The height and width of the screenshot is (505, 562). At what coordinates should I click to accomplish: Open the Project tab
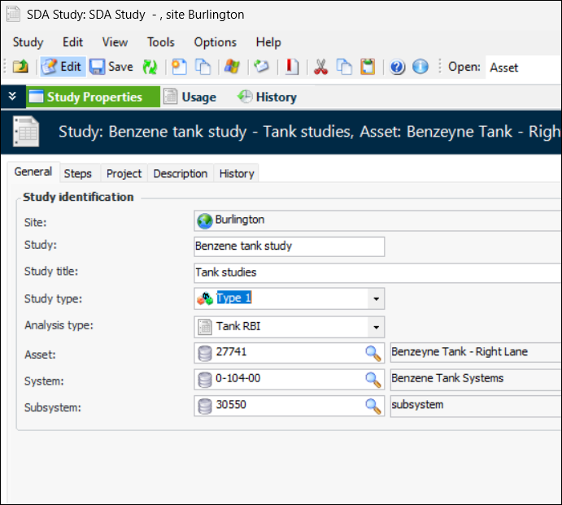click(x=124, y=173)
